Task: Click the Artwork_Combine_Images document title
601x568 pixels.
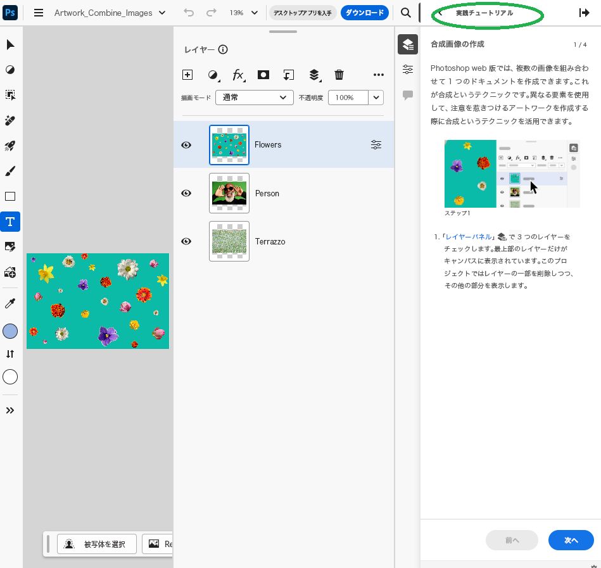Action: 103,13
